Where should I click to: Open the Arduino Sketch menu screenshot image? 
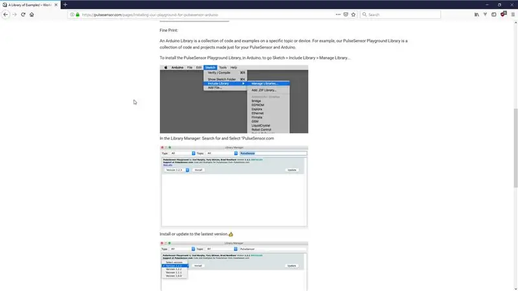pyautogui.click(x=234, y=99)
